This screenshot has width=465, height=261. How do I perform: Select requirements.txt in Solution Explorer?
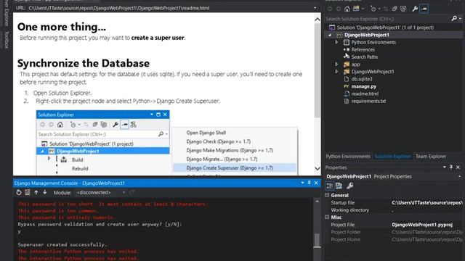coord(369,101)
